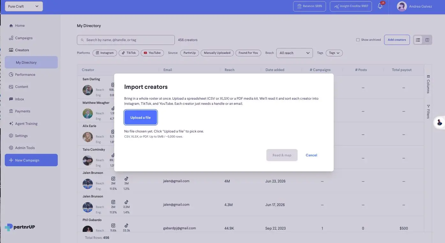The width and height of the screenshot is (445, 243).
Task: Sort by the Date added column header
Action: [x=275, y=70]
